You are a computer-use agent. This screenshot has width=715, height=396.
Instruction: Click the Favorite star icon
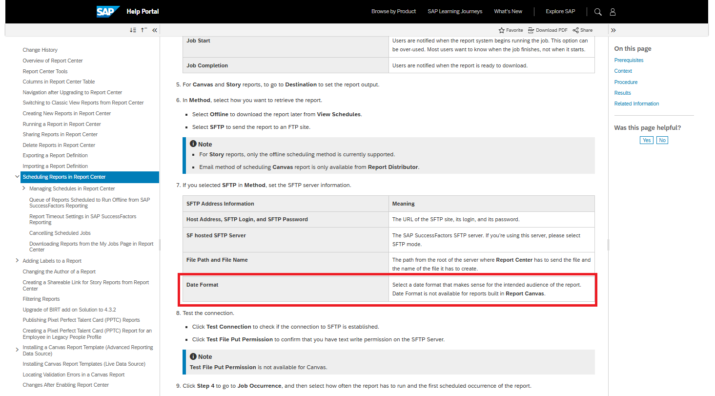click(x=501, y=30)
